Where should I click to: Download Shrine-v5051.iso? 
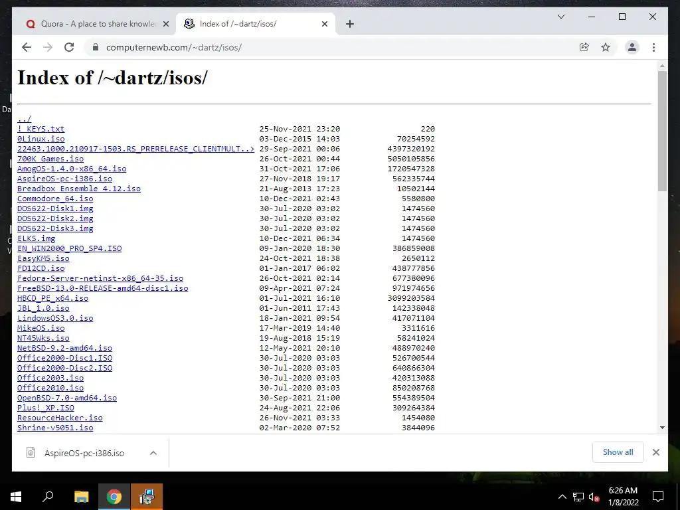(x=55, y=428)
